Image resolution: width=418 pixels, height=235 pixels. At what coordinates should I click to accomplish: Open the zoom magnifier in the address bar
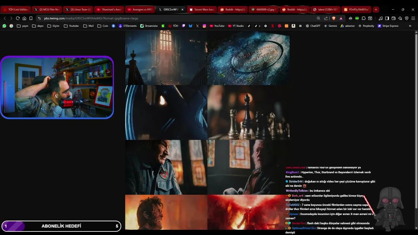(318, 18)
